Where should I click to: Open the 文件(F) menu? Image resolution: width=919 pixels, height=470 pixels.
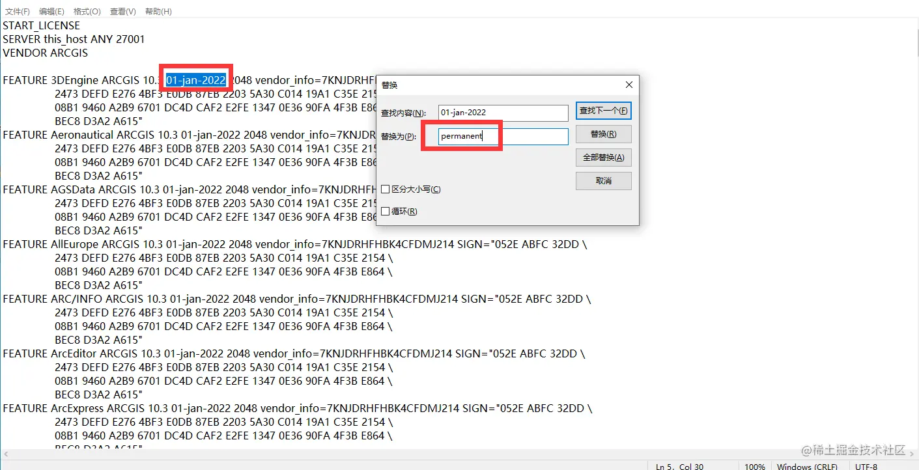click(18, 12)
